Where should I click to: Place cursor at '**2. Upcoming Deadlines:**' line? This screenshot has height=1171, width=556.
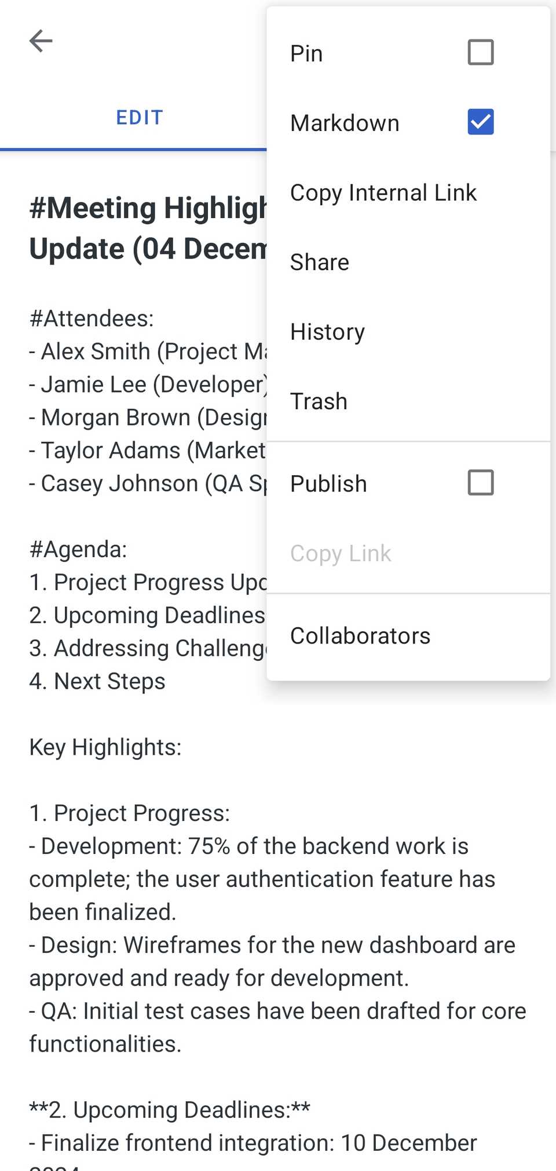pyautogui.click(x=170, y=1110)
